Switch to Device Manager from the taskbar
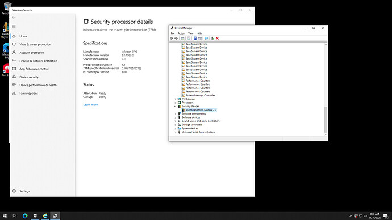The width and height of the screenshot is (392, 220). tap(55, 216)
